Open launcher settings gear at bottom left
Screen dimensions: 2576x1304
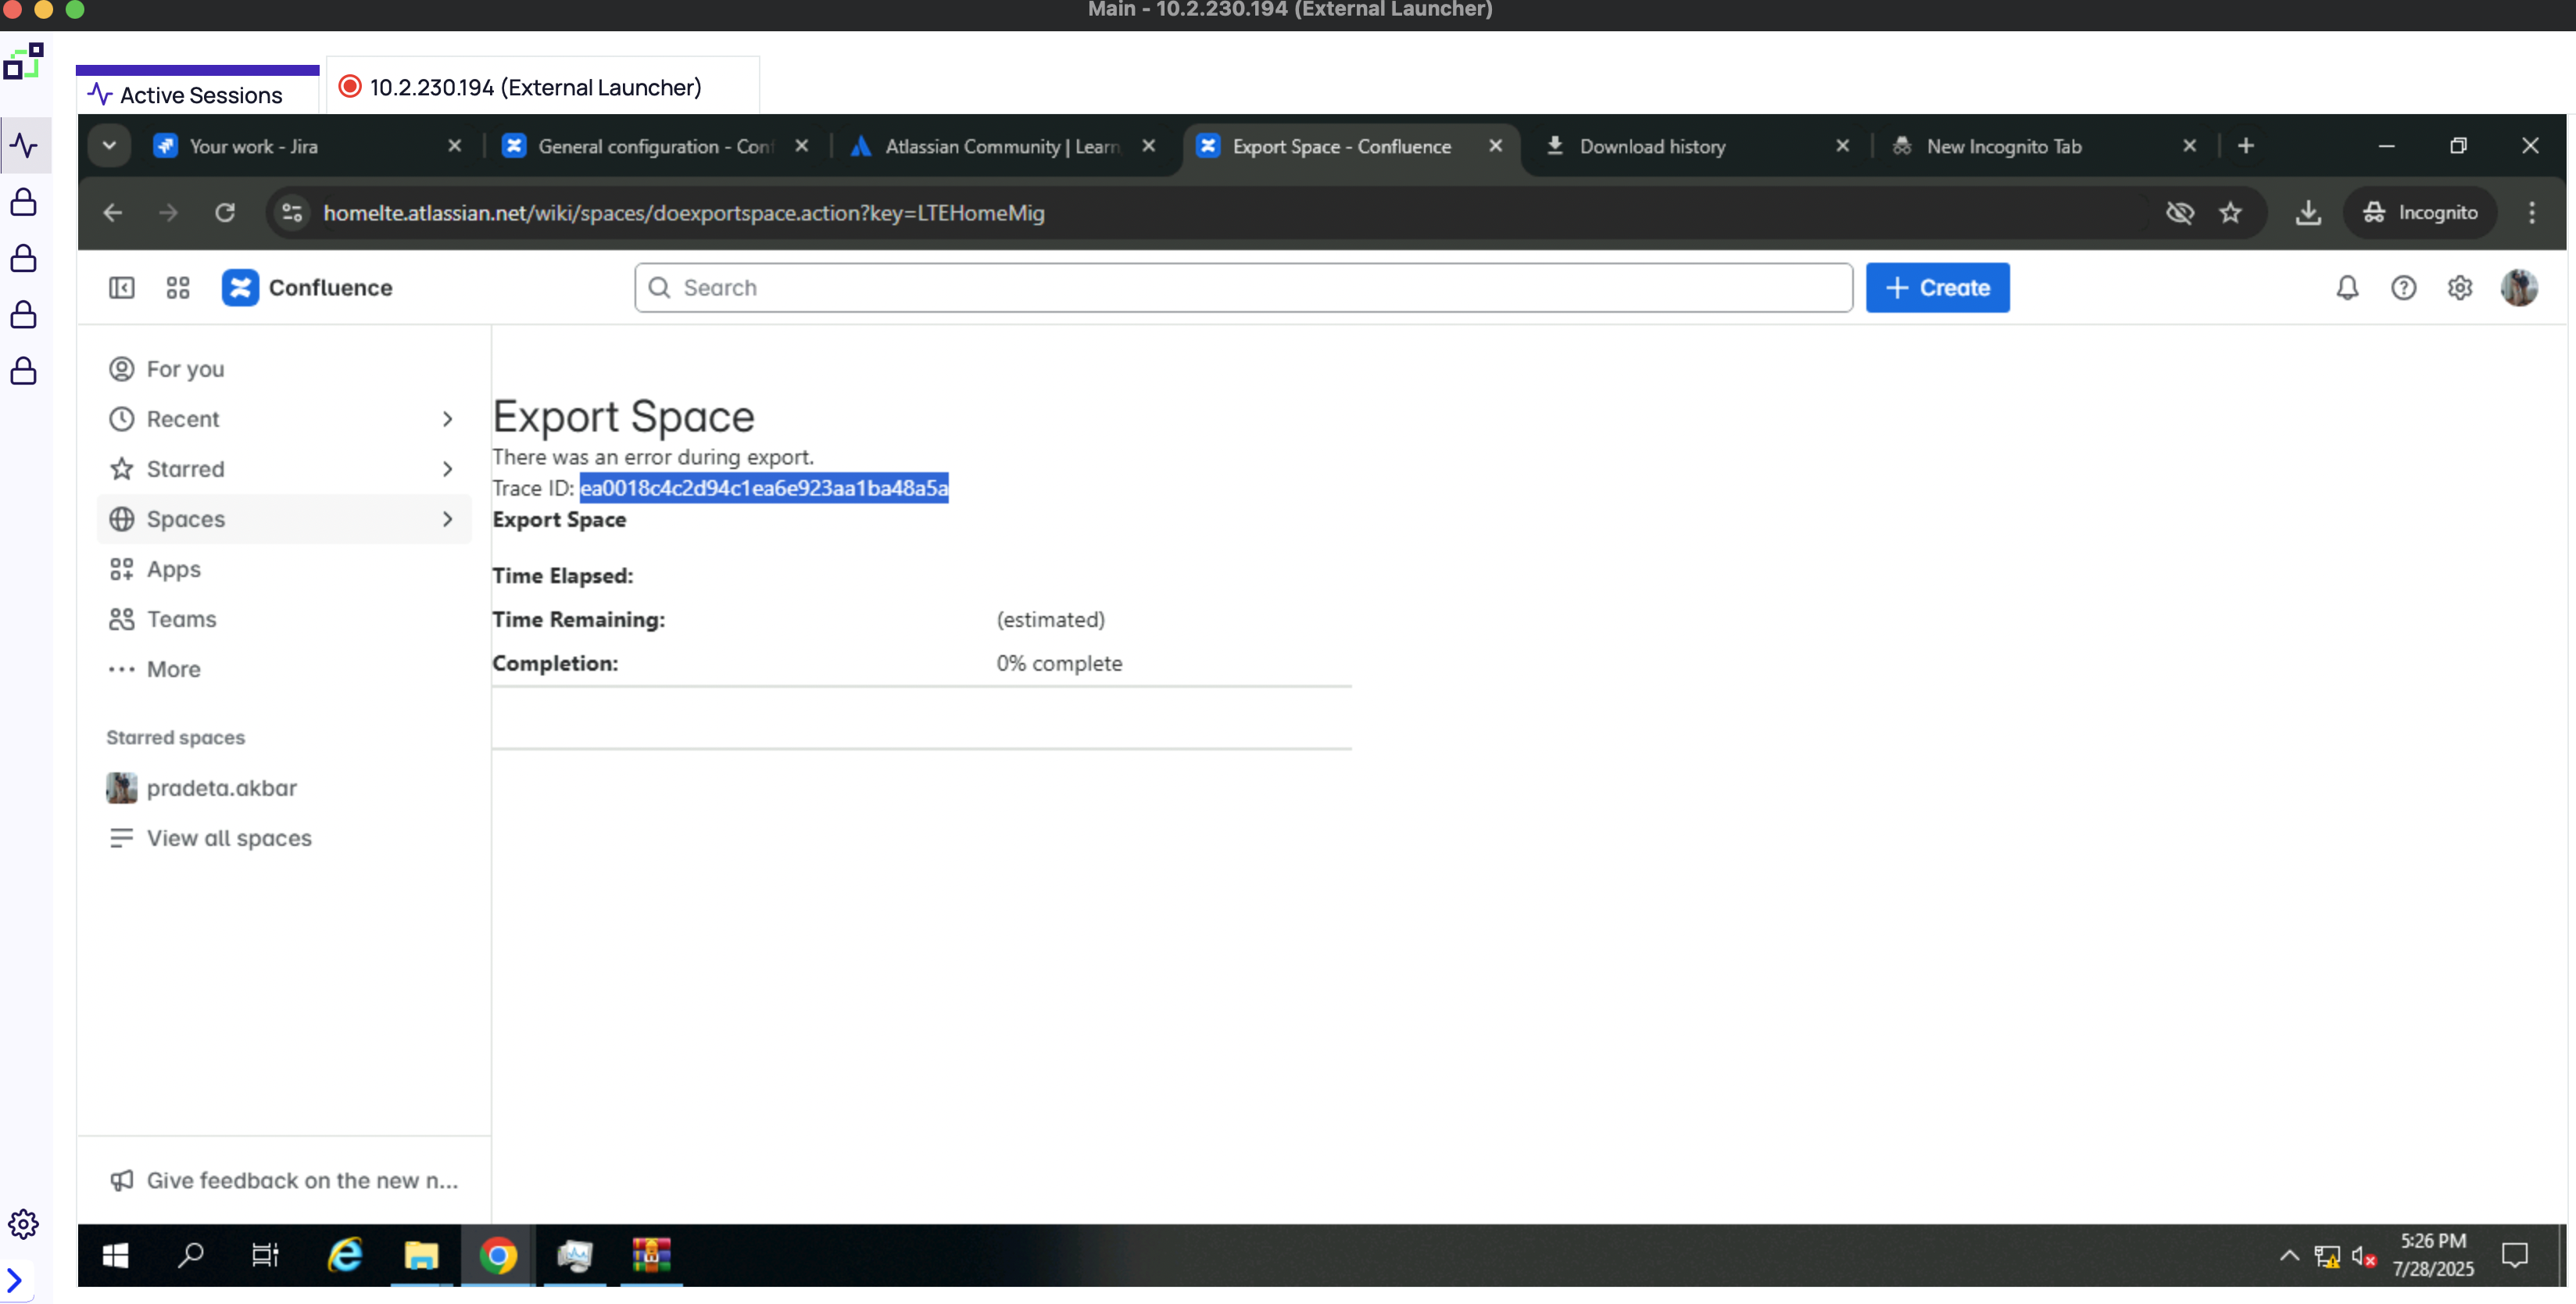(x=23, y=1224)
